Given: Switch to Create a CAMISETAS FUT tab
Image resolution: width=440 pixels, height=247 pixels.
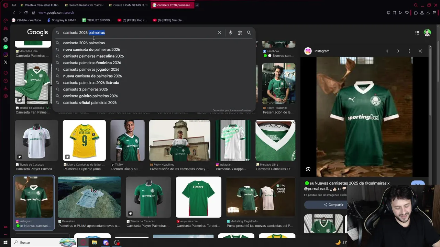Looking at the screenshot, I should point(128,5).
